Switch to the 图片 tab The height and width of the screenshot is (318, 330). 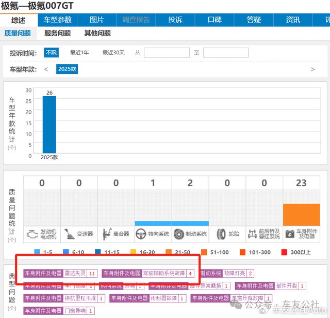97,20
